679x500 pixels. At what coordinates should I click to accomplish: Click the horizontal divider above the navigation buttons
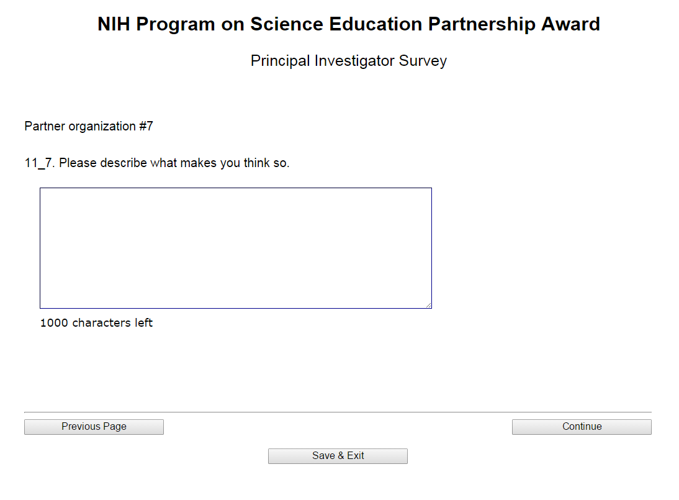tap(338, 412)
